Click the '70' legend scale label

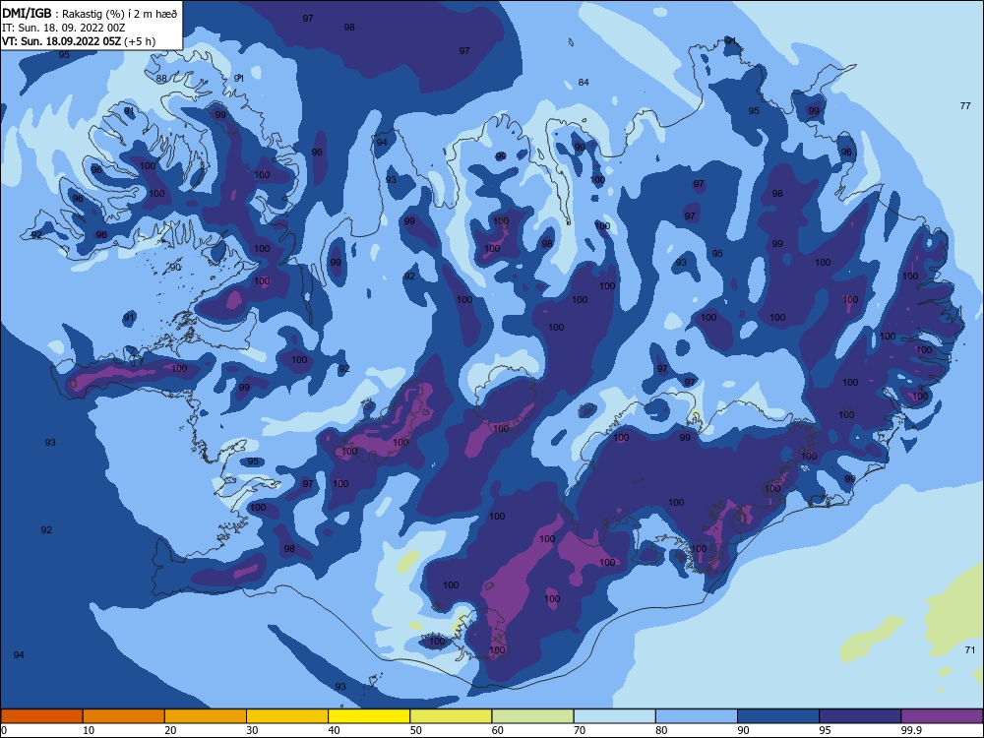click(580, 730)
